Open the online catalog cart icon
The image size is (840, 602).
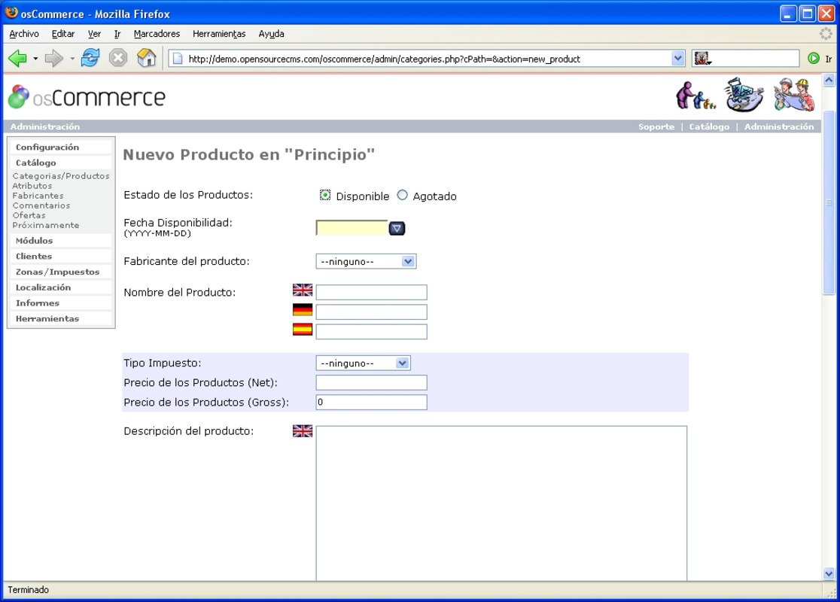744,94
